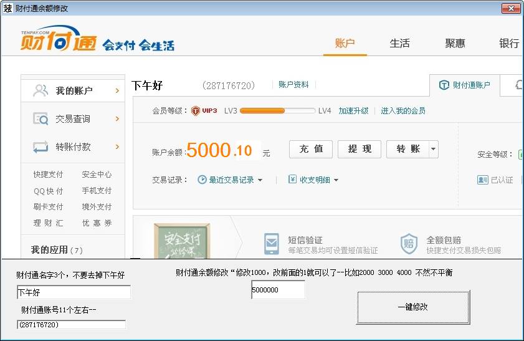Select the 财付通账户 panel tab

465,85
